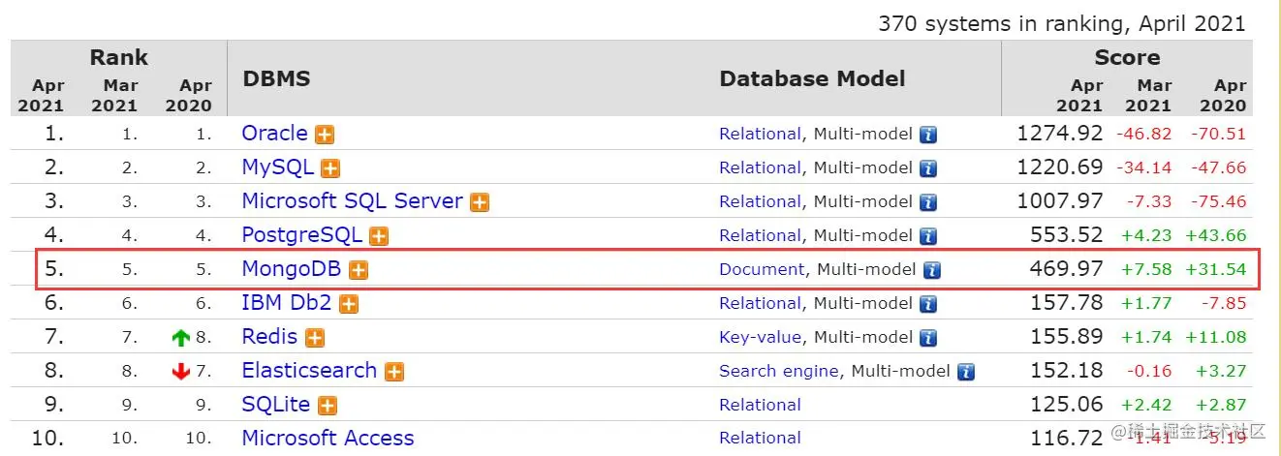The image size is (1281, 456).
Task: Click the Search engine link for Elasticsearch
Action: (779, 372)
